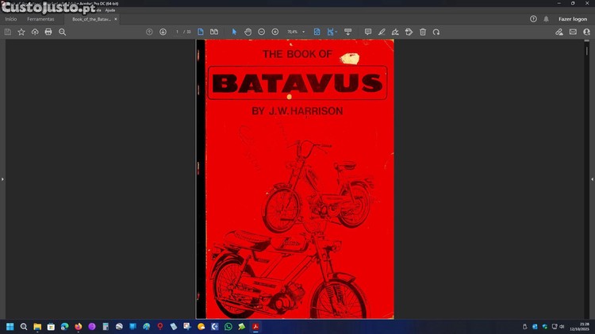Go to next page with down arrow
595x334 pixels.
coord(163,32)
